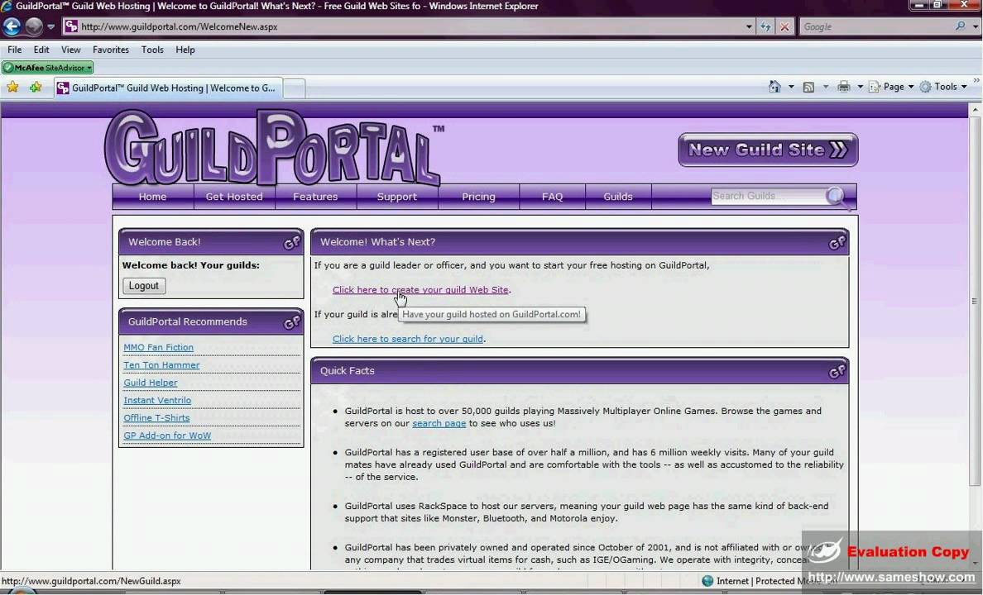Open the MMO Fan Fiction link
This screenshot has width=983, height=595.
click(159, 348)
